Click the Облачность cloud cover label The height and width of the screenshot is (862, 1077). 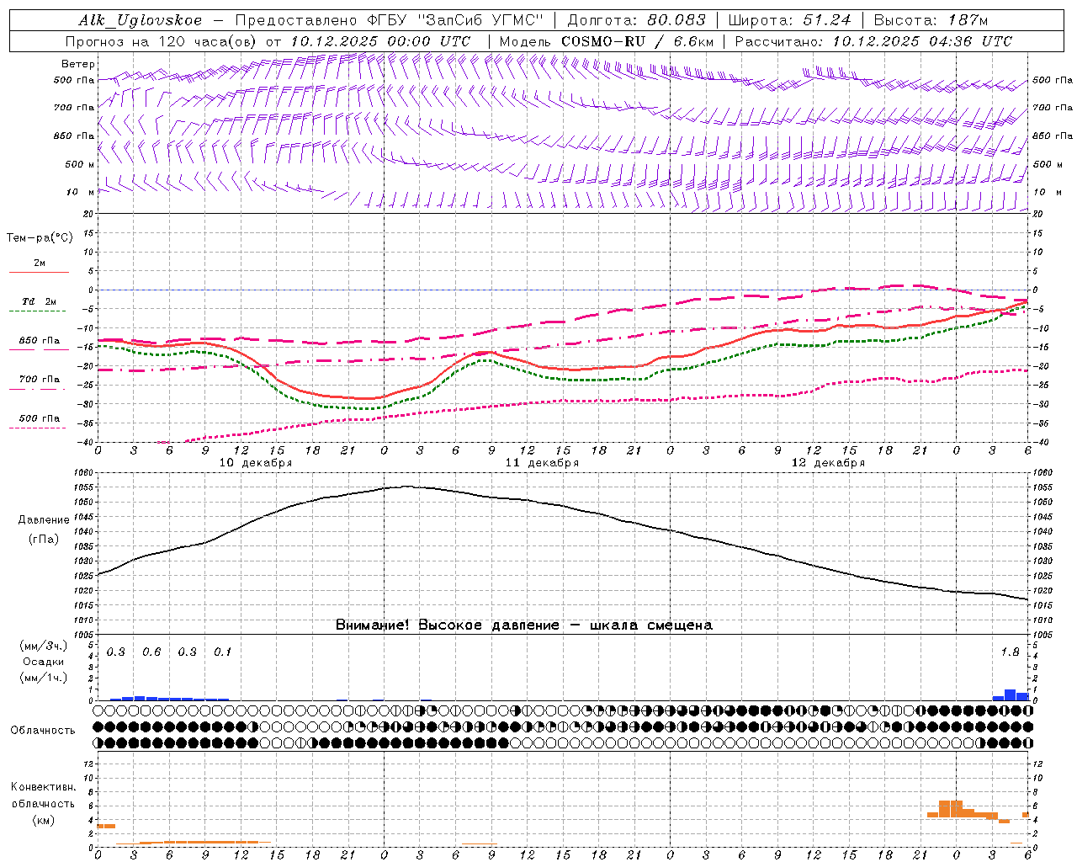point(43,731)
